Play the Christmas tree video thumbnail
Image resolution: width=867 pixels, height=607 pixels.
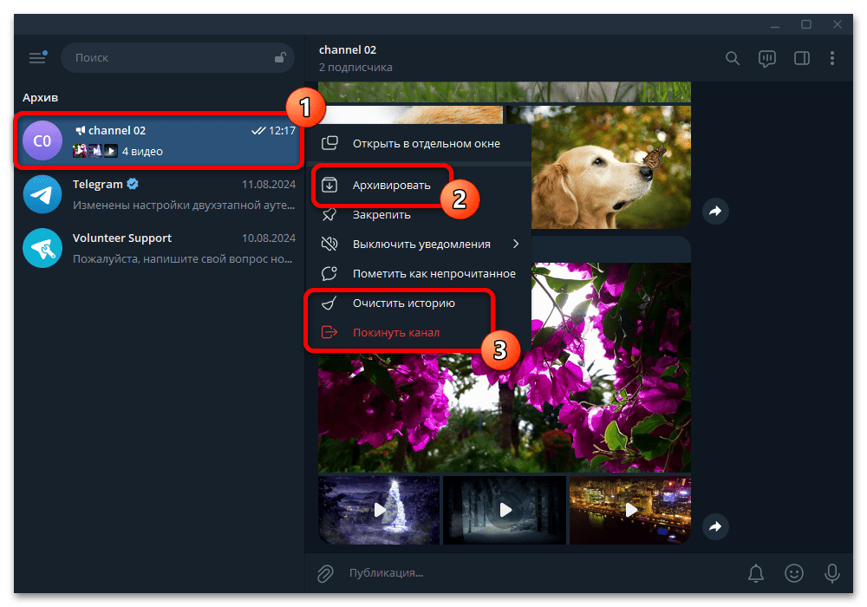379,510
